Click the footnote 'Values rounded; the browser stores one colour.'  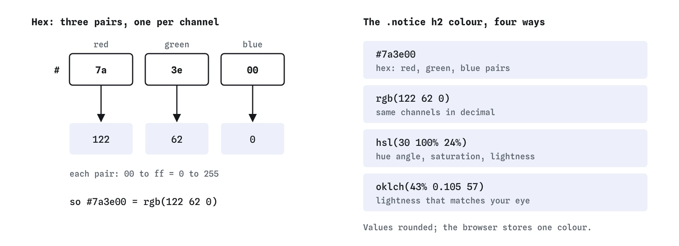477,227
